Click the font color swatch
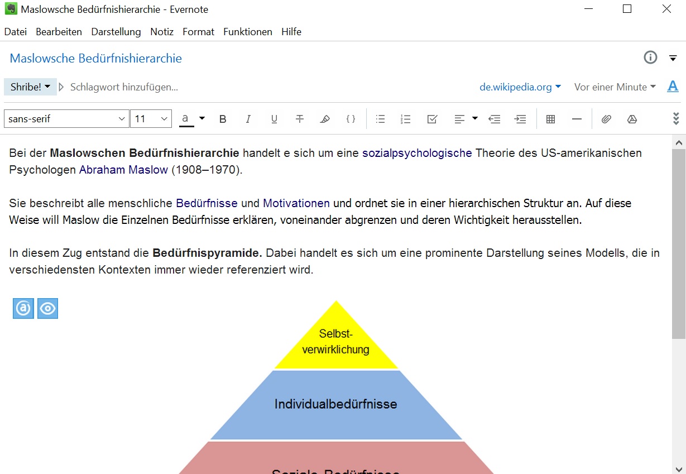This screenshot has width=686, height=474. pyautogui.click(x=186, y=119)
